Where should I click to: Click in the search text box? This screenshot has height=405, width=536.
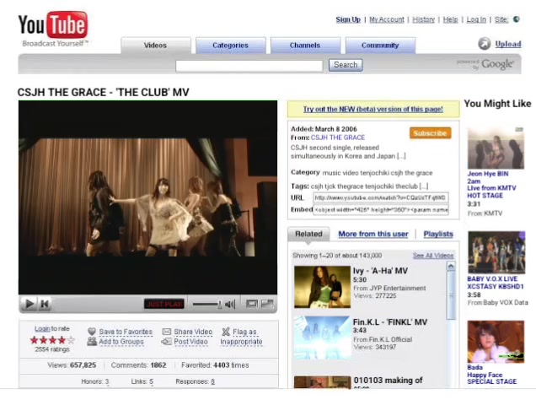click(249, 66)
